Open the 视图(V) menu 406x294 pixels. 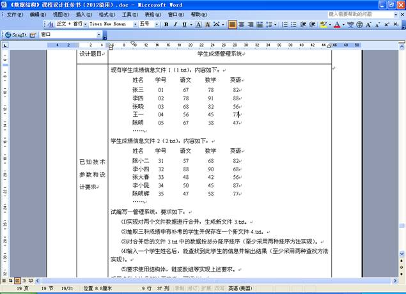61,15
